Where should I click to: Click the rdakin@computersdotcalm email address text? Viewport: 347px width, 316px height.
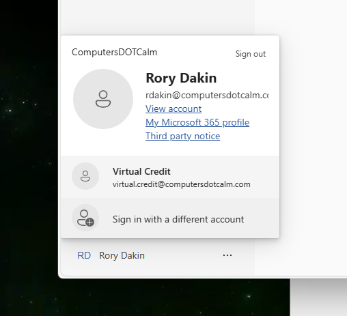pyautogui.click(x=207, y=95)
